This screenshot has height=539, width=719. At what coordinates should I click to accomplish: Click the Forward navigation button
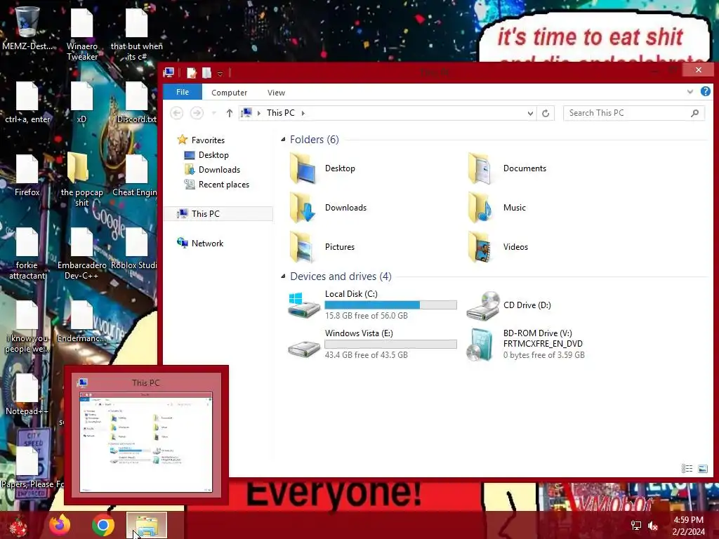(x=197, y=113)
